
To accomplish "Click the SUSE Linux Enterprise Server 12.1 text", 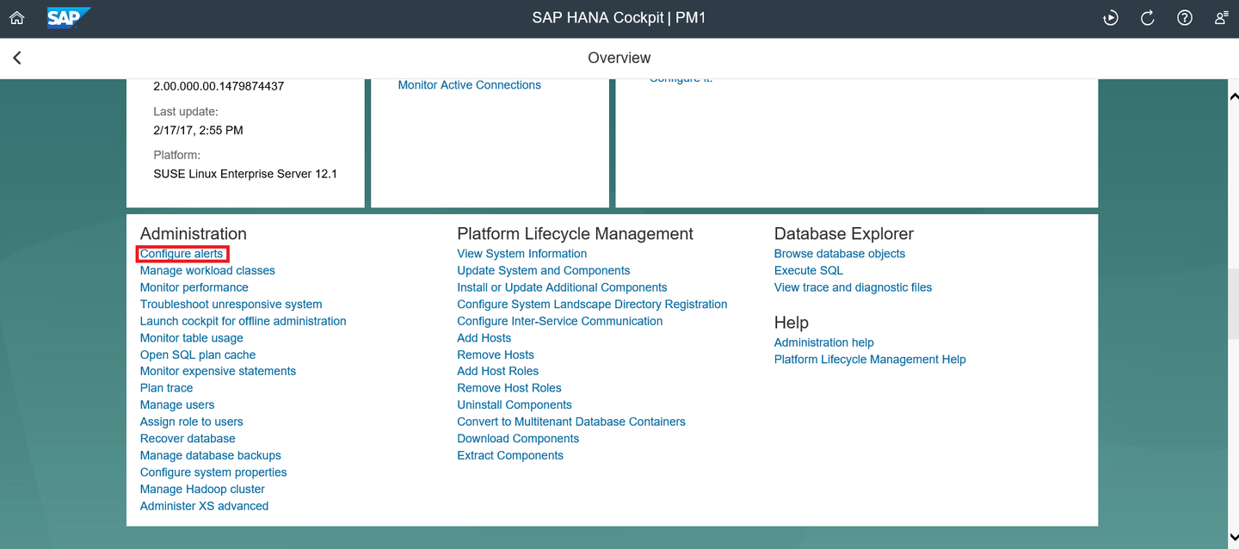I will [x=245, y=174].
